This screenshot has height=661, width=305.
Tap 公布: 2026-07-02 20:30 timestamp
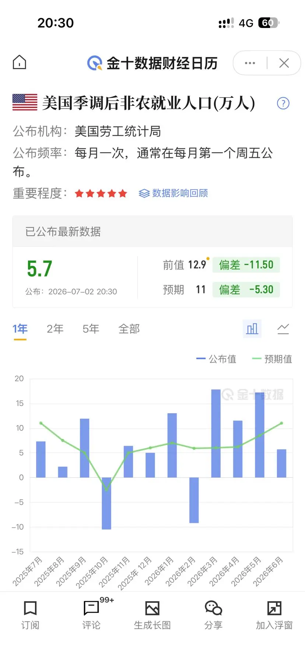tap(71, 292)
